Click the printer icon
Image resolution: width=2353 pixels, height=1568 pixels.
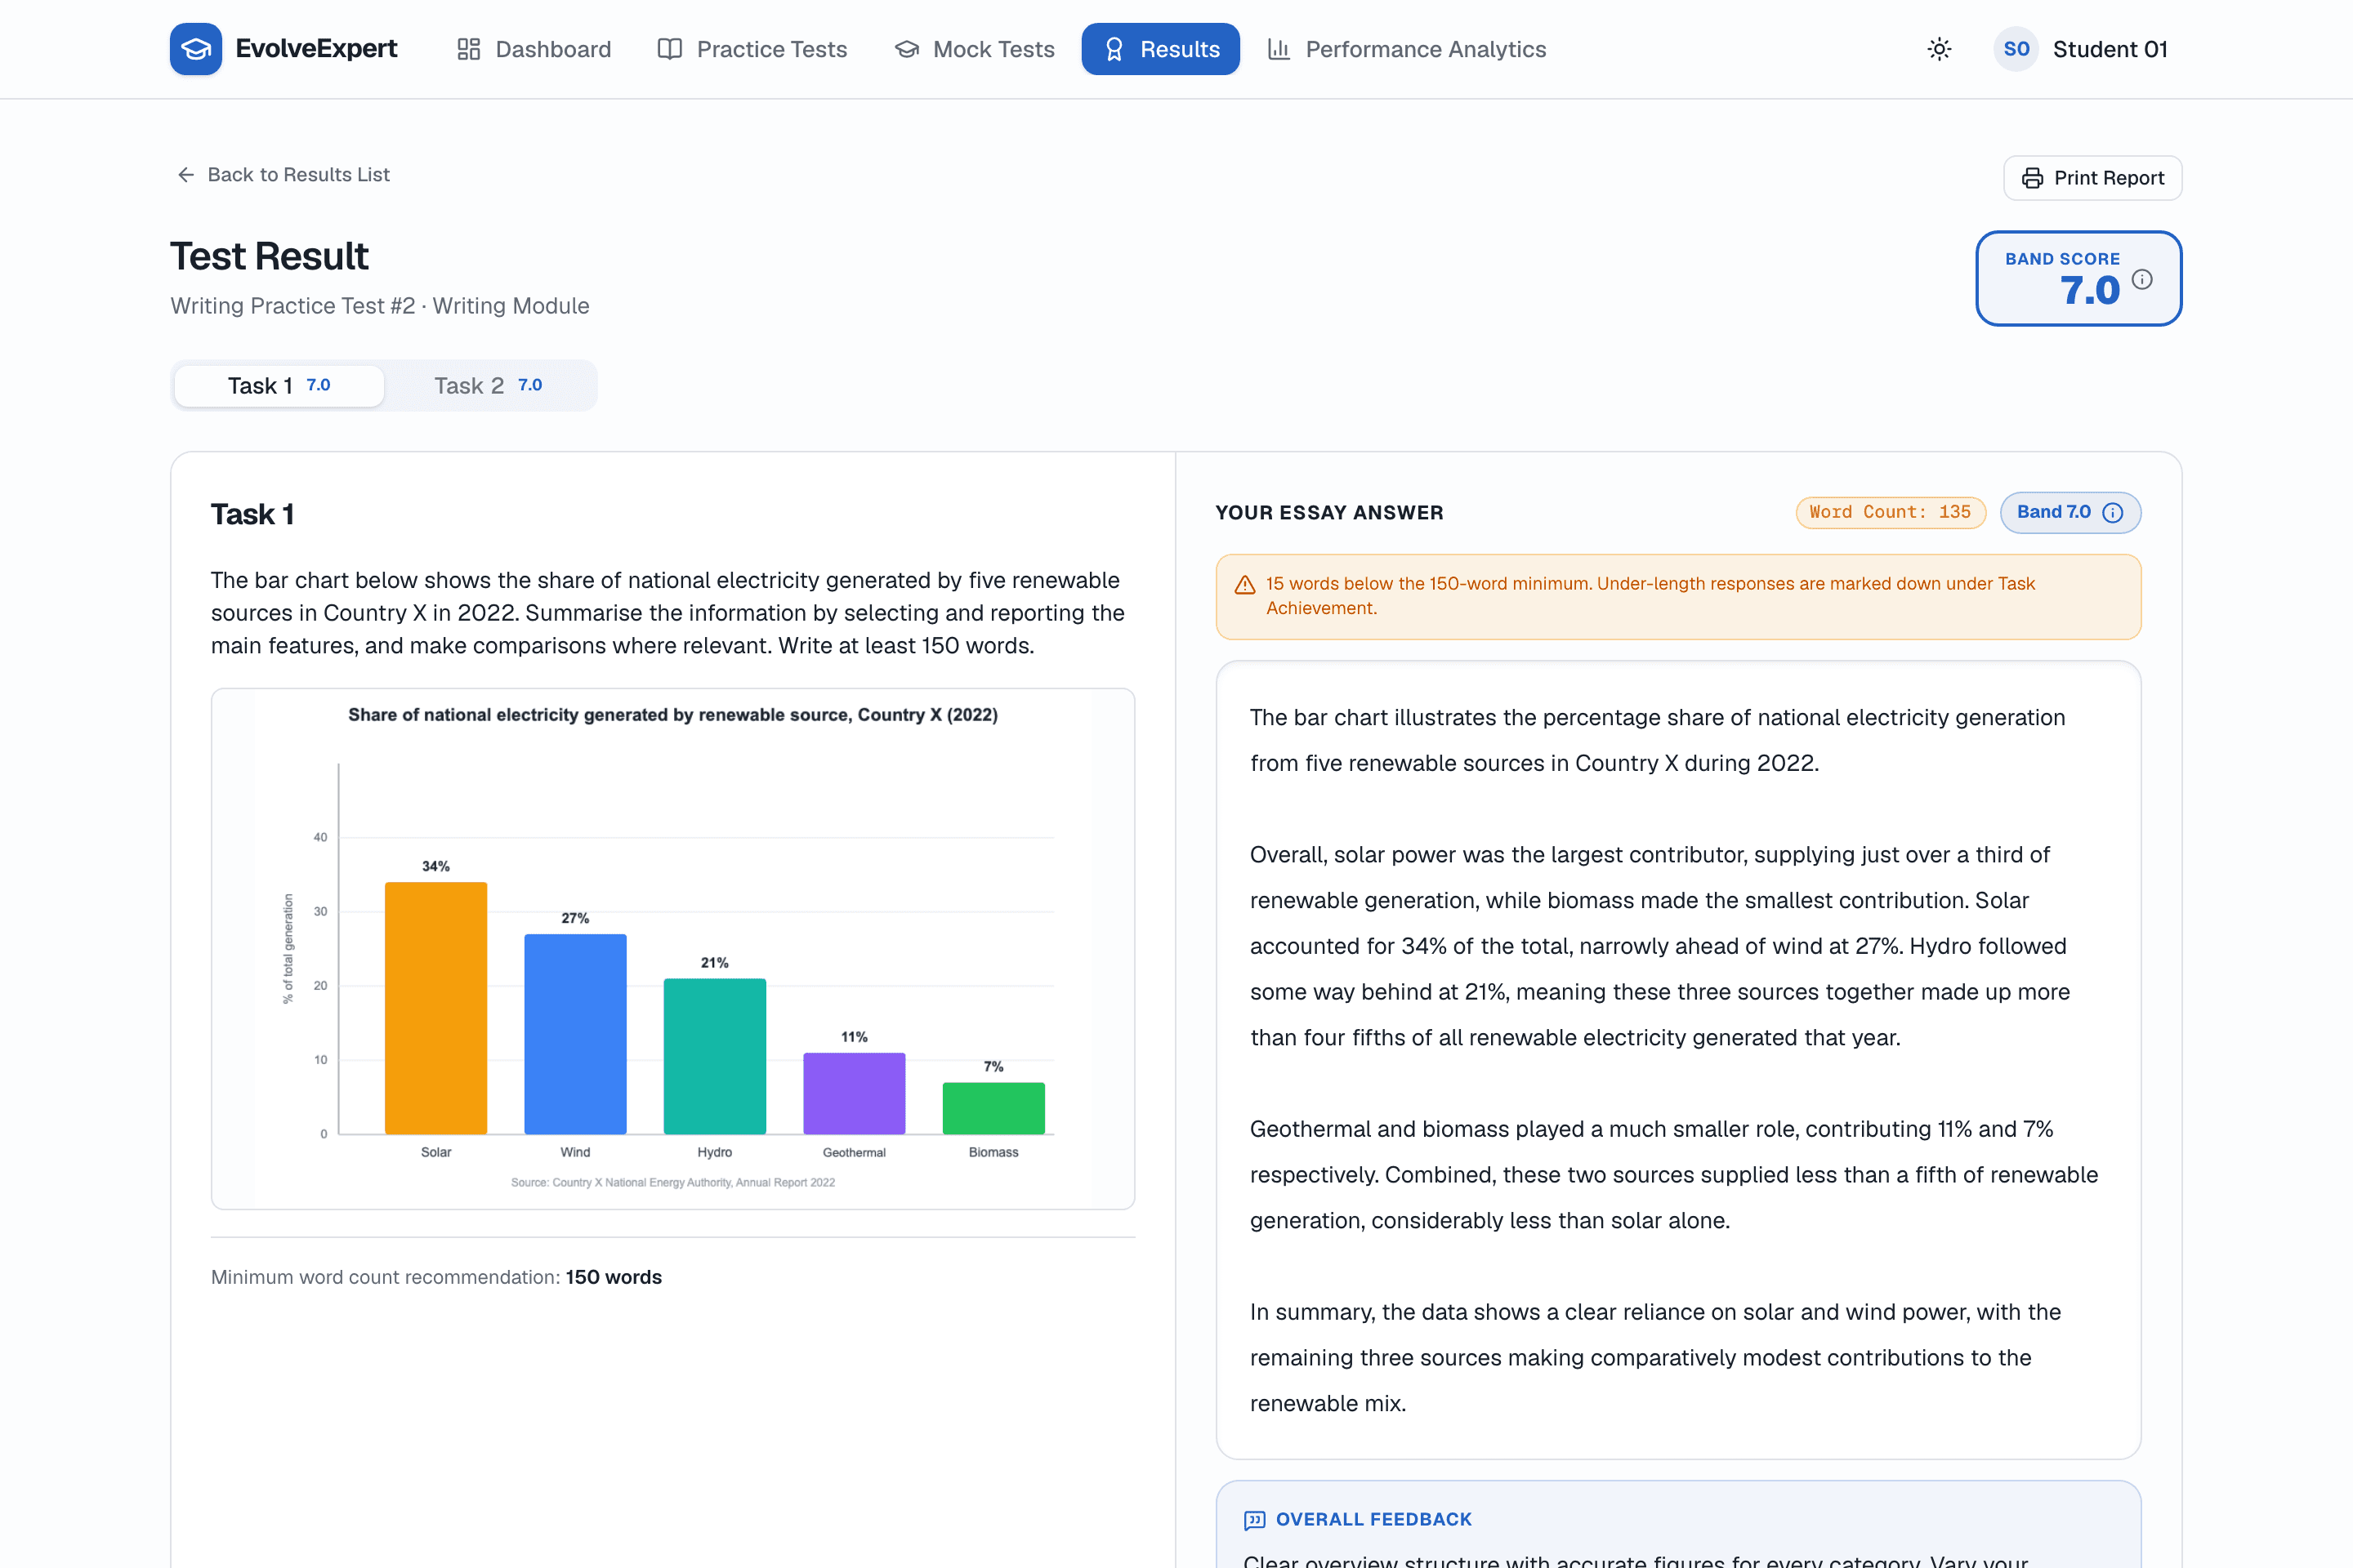click(2032, 178)
